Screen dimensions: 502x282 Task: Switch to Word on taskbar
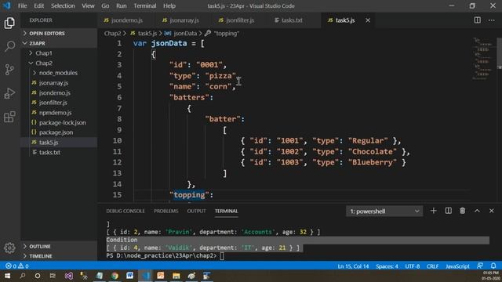(x=130, y=276)
